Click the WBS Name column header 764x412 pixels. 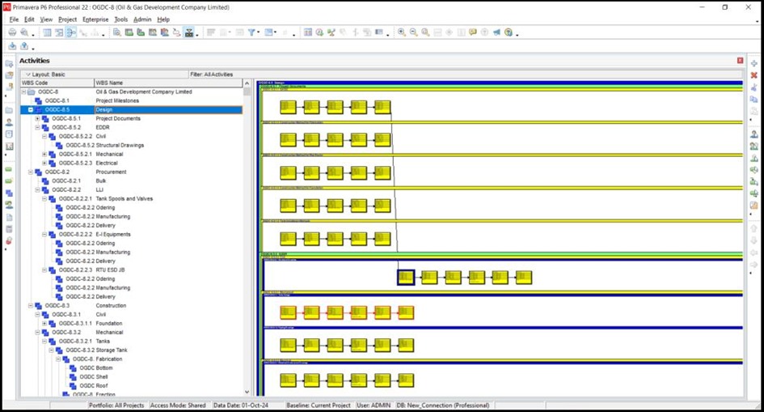point(168,83)
